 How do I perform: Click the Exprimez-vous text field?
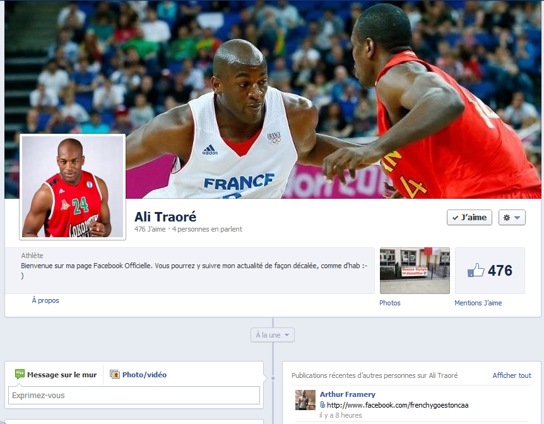coord(134,396)
